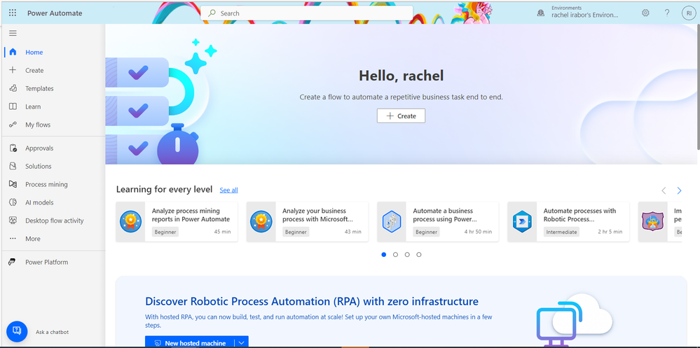Open the app launcher waffle icon
This screenshot has width=700, height=348.
13,13
